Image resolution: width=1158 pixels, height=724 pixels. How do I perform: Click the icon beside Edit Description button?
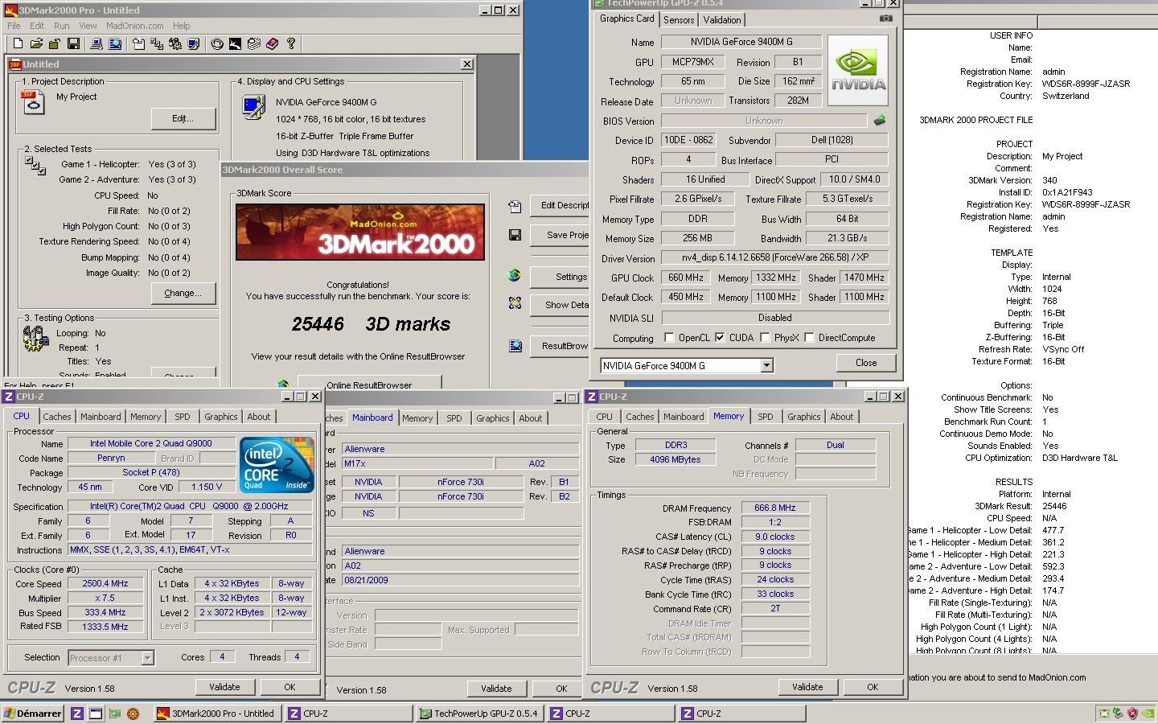515,206
